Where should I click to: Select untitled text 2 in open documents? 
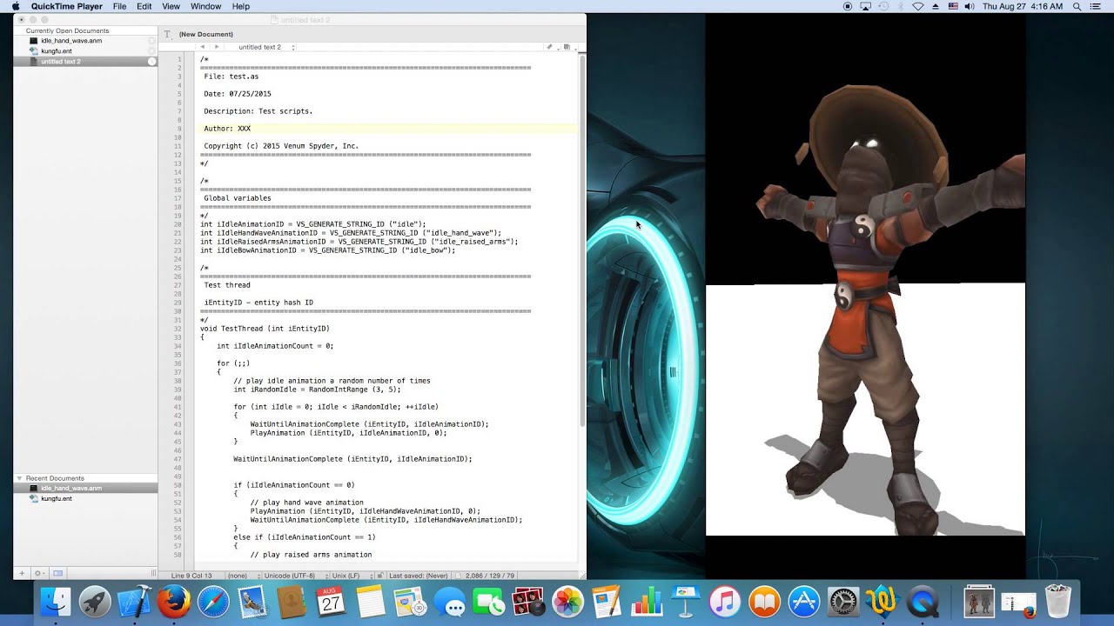tap(84, 62)
